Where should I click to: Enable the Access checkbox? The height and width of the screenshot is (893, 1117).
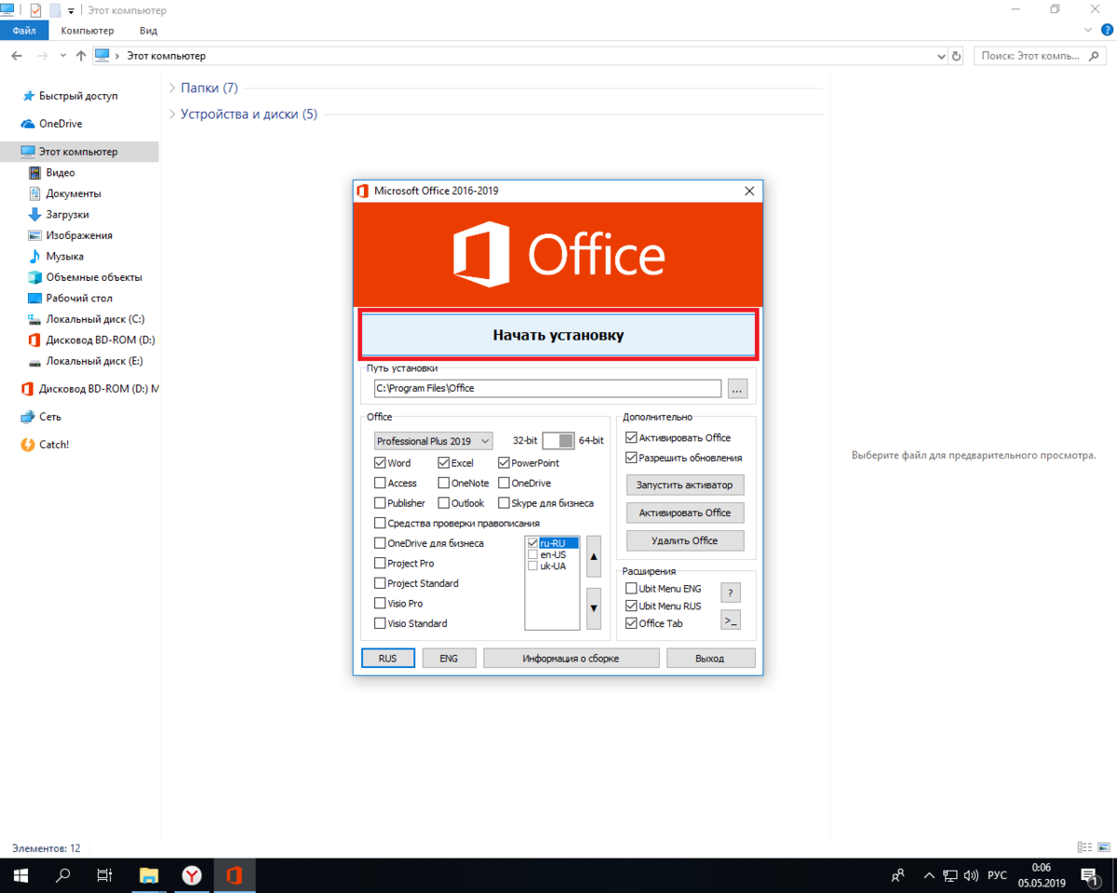pyautogui.click(x=380, y=483)
